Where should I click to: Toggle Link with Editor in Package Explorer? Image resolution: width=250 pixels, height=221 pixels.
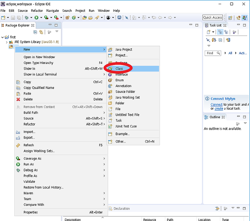[41, 32]
